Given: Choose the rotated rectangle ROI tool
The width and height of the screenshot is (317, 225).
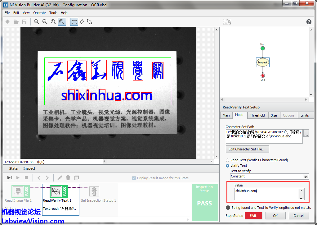Looking at the screenshot, I should (82, 22).
